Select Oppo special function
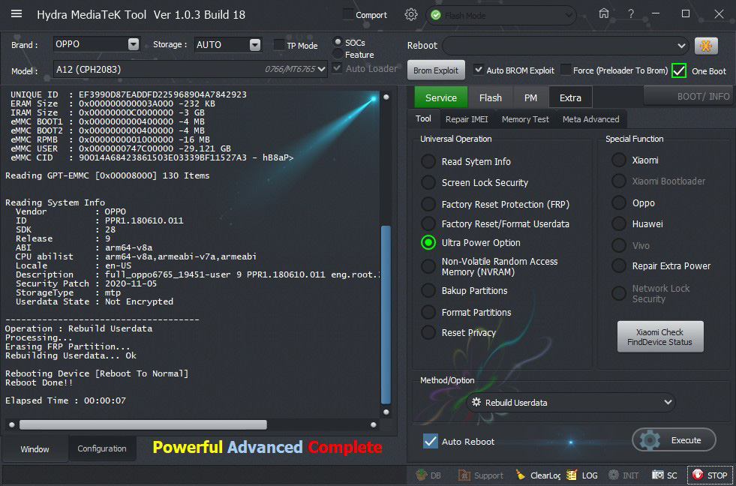 point(619,202)
